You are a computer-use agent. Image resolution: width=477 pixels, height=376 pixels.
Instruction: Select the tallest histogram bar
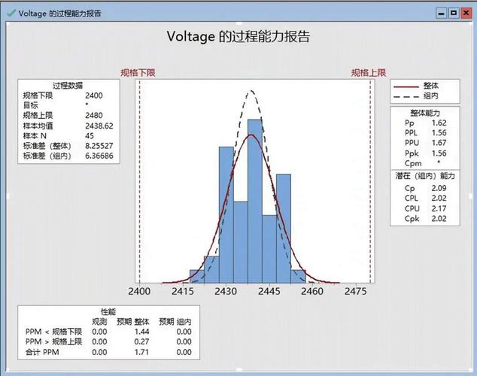point(255,202)
